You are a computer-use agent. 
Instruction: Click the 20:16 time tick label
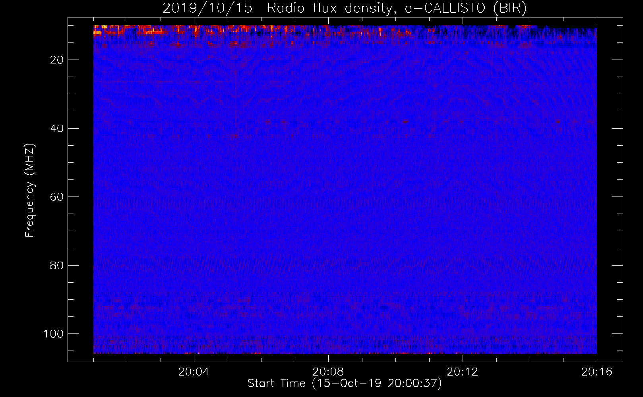[597, 372]
